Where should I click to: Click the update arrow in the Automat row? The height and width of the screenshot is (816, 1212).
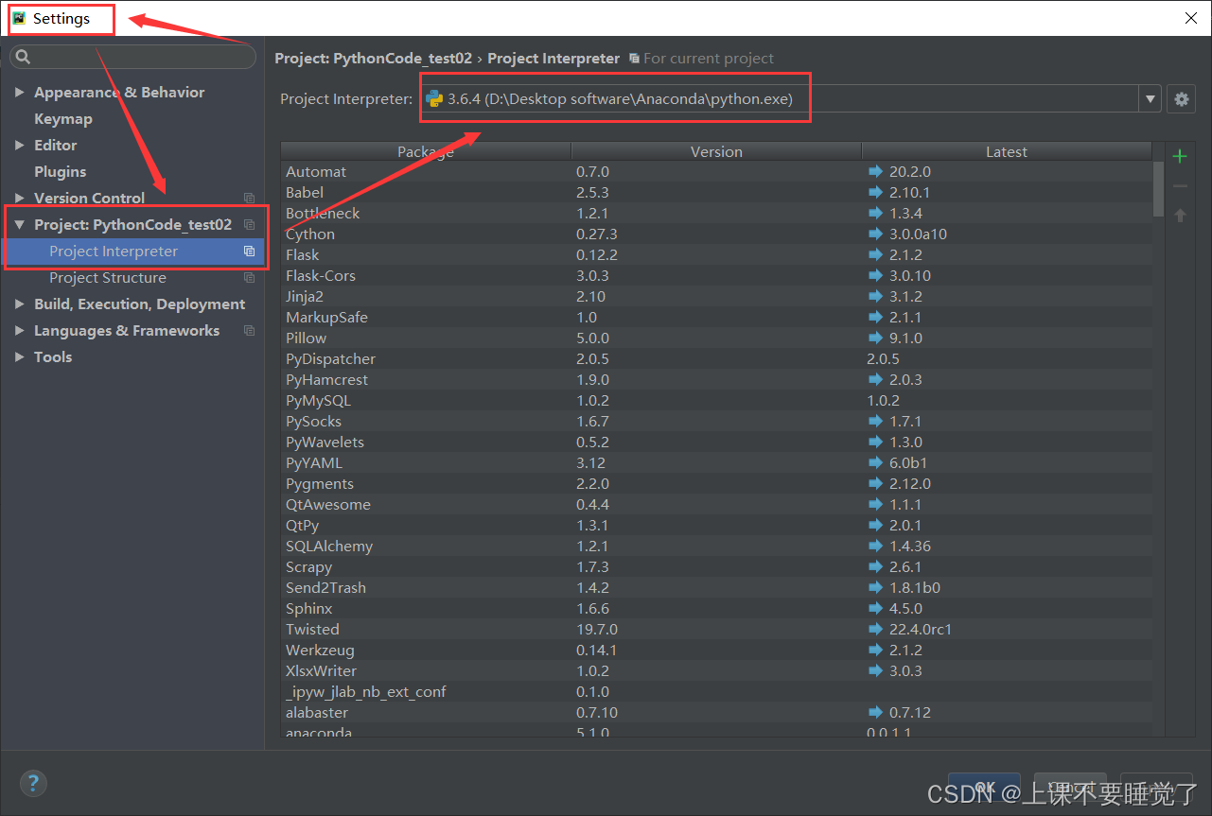coord(875,172)
